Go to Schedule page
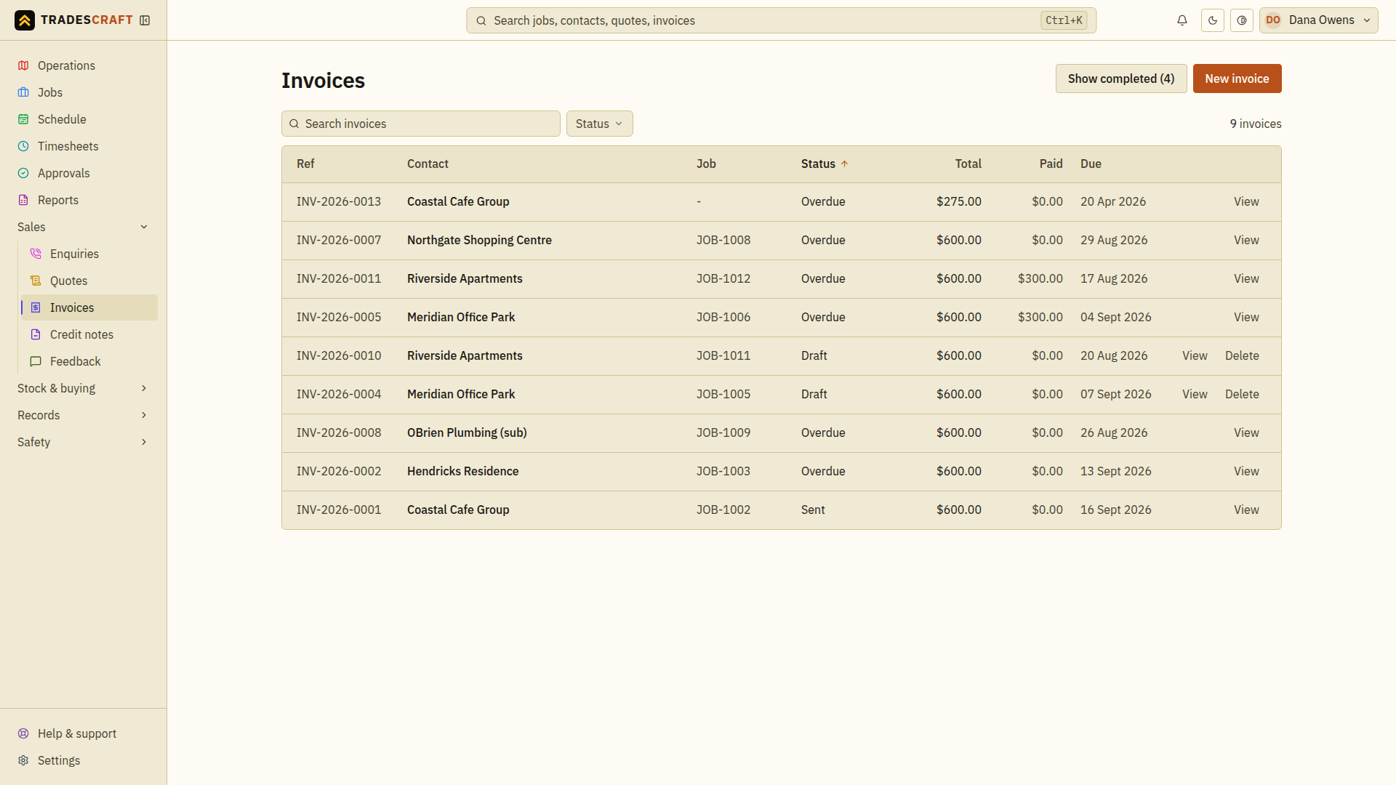This screenshot has width=1396, height=785. pyautogui.click(x=84, y=119)
